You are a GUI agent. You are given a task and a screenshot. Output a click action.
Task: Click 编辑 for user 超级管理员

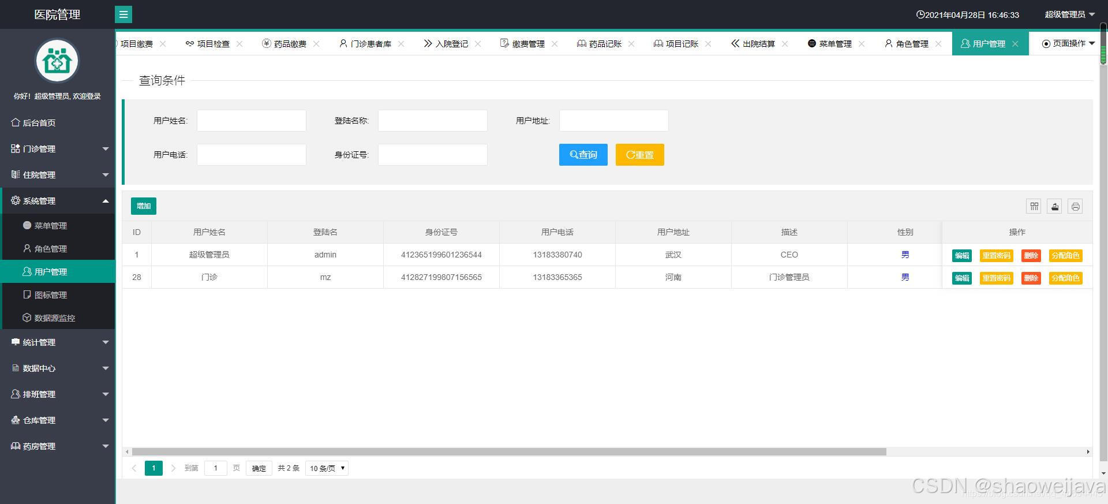[961, 255]
